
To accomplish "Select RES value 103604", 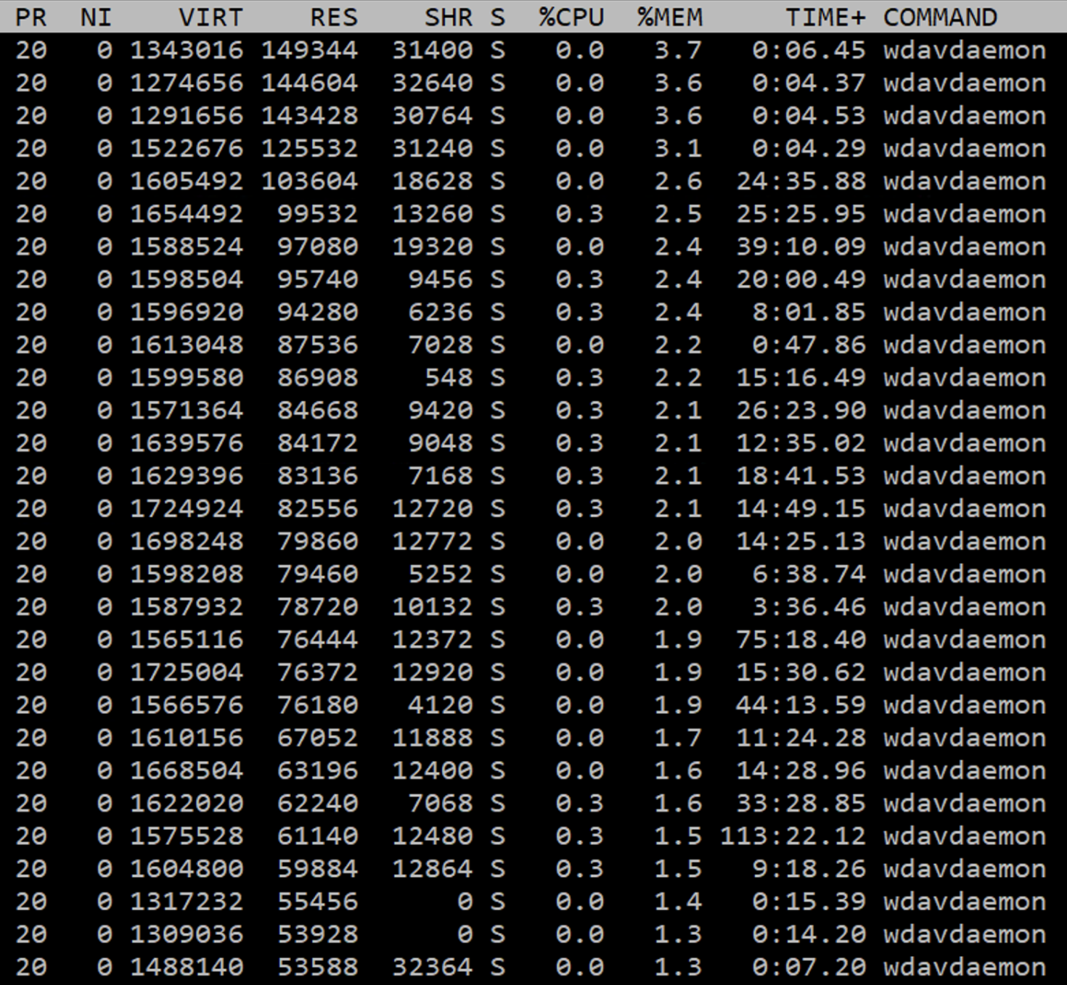I will (309, 181).
